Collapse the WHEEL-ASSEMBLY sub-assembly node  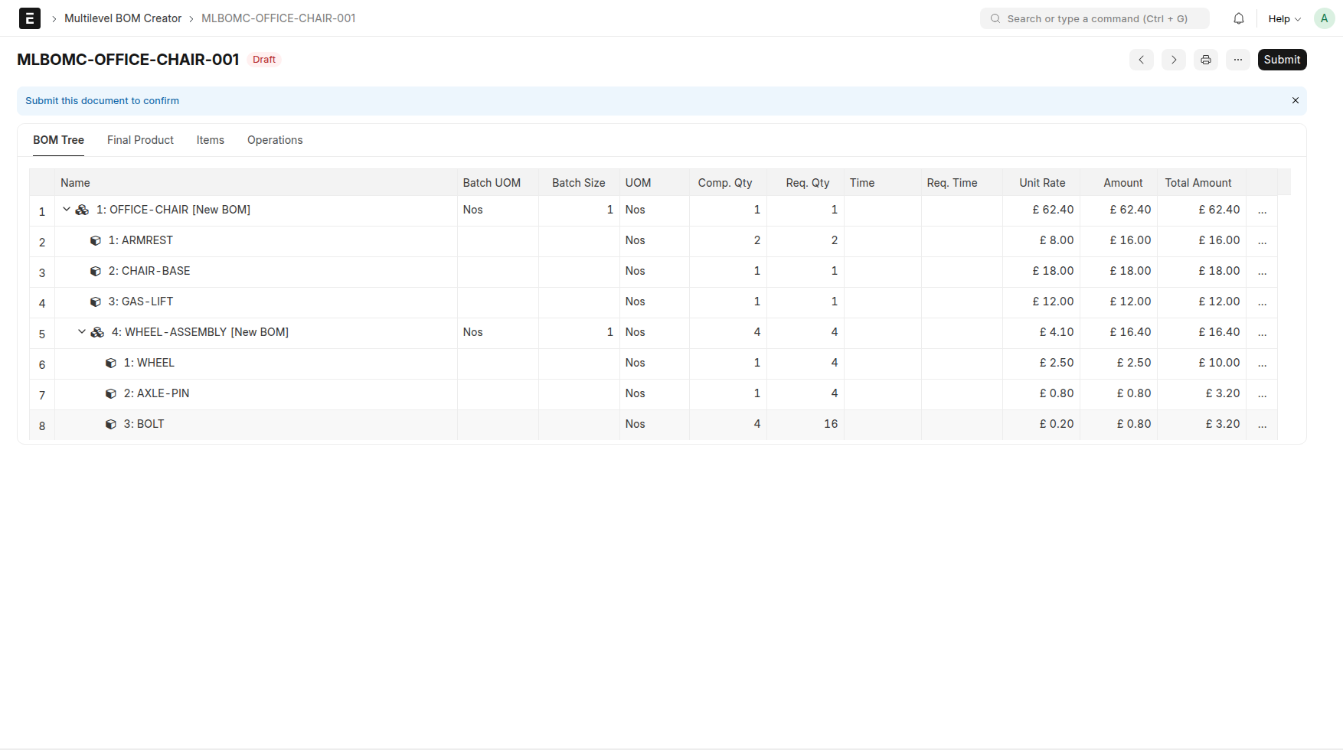[x=82, y=332]
